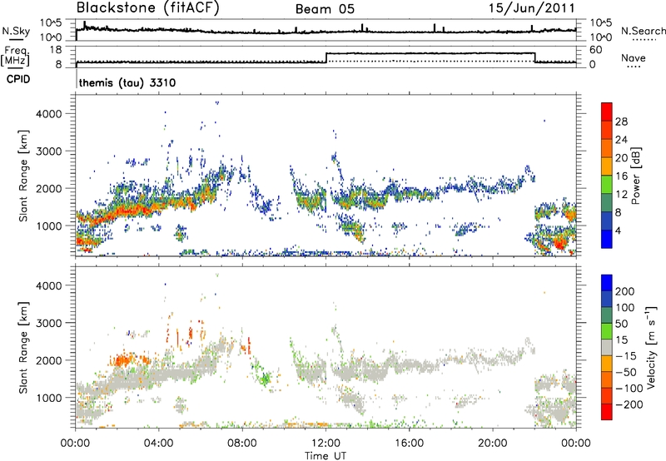Click the 'themis (tau) 3310' text
Screen dimensions: 666x461
click(127, 82)
